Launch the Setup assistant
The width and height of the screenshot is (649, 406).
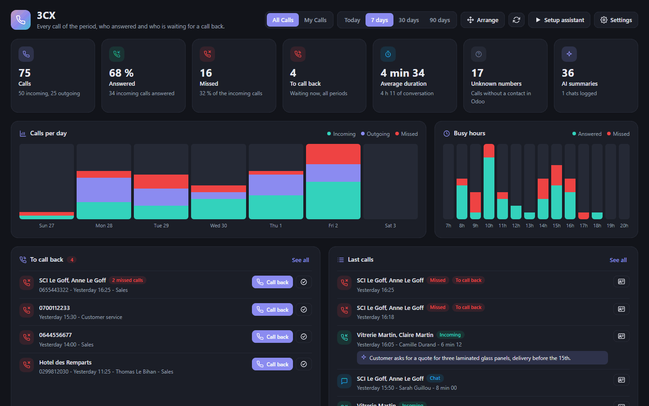(x=559, y=20)
